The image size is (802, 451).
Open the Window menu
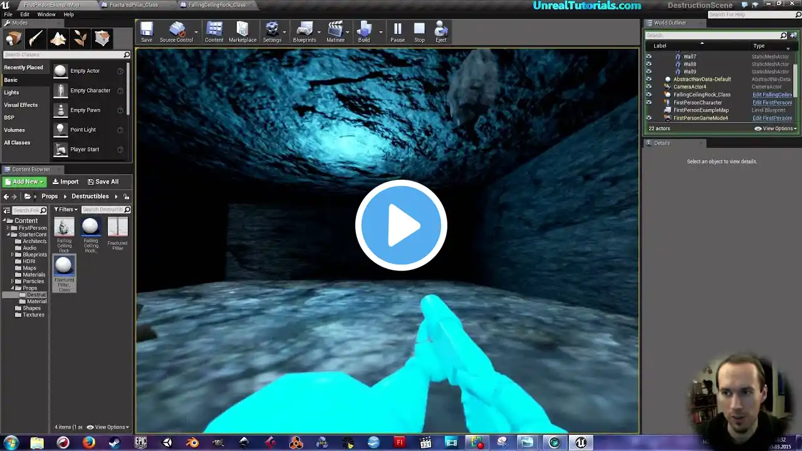point(46,14)
